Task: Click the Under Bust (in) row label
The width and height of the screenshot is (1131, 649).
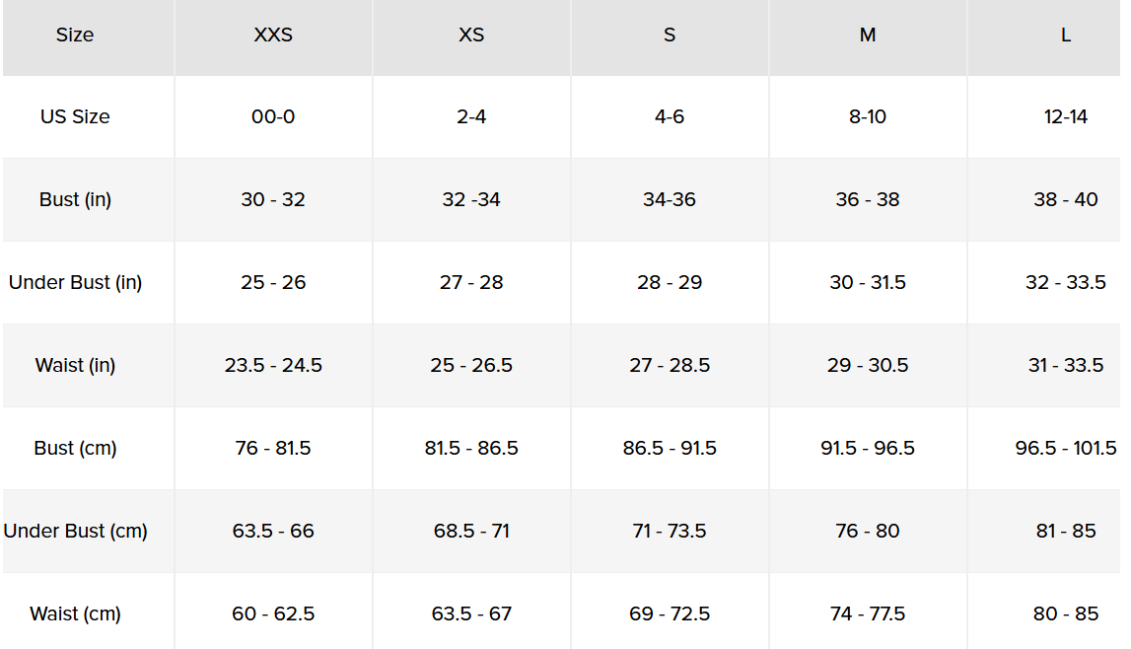Action: point(75,282)
